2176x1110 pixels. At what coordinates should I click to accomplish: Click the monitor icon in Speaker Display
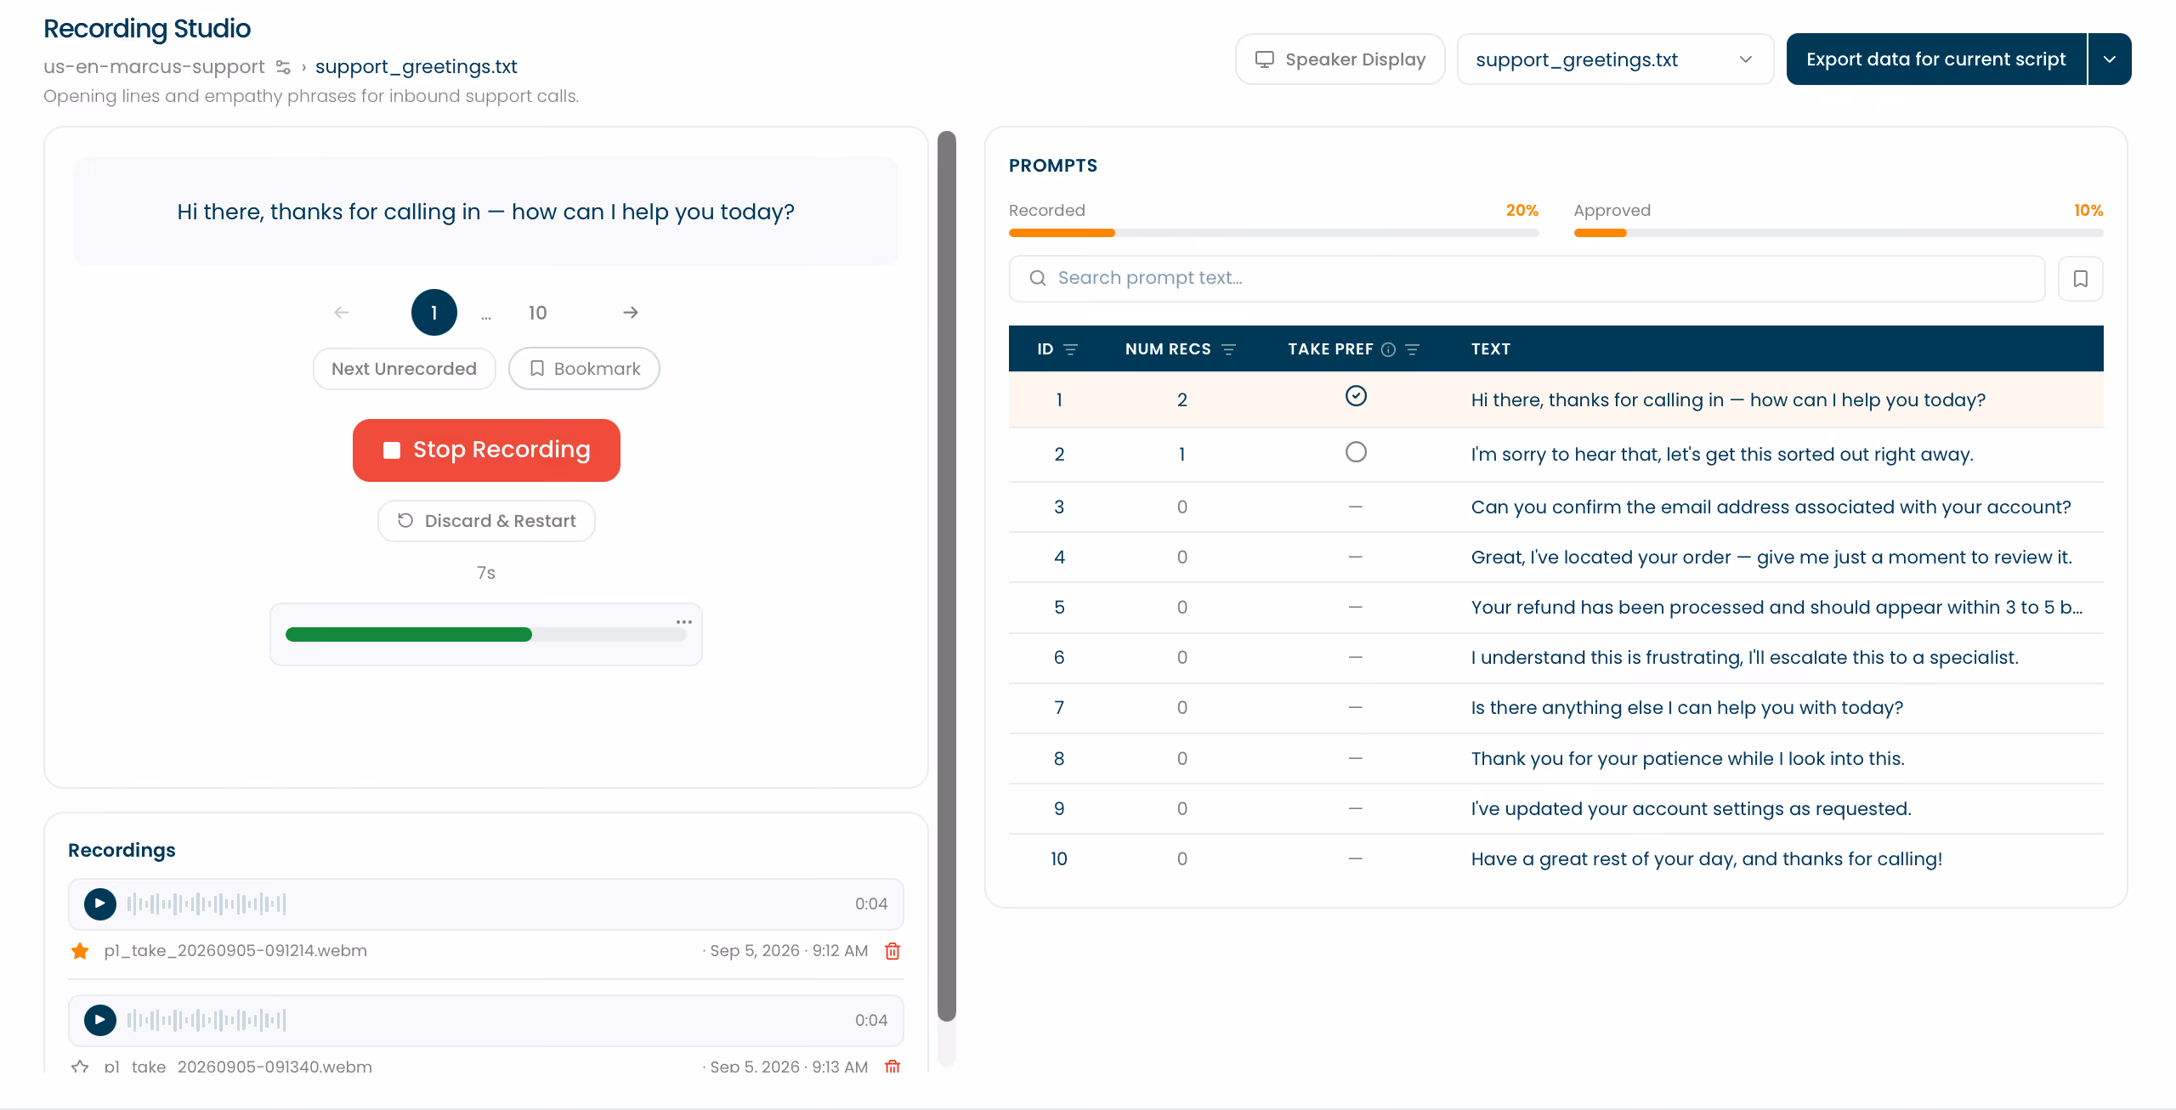click(1265, 59)
